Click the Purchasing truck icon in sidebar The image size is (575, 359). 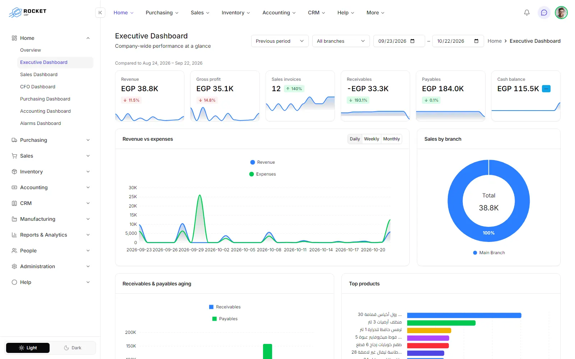pos(14,140)
